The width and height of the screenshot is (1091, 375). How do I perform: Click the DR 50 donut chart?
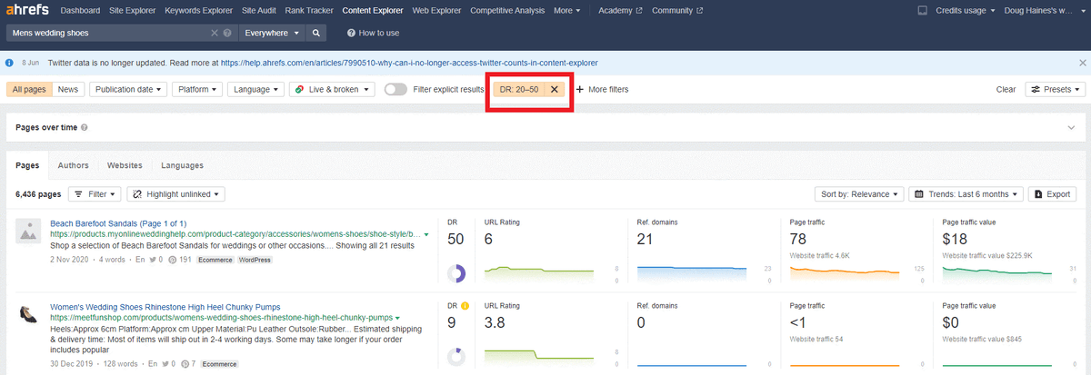coord(457,273)
